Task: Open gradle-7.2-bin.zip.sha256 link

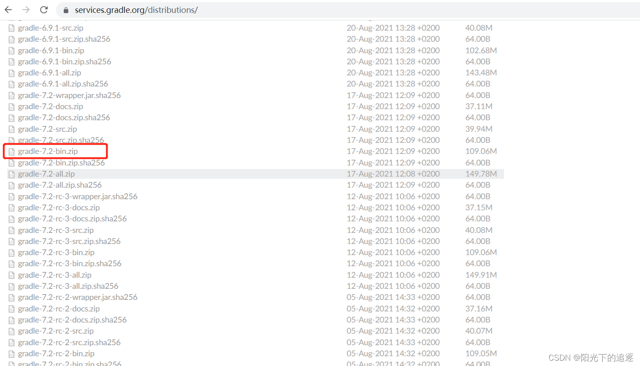Action: 61,163
